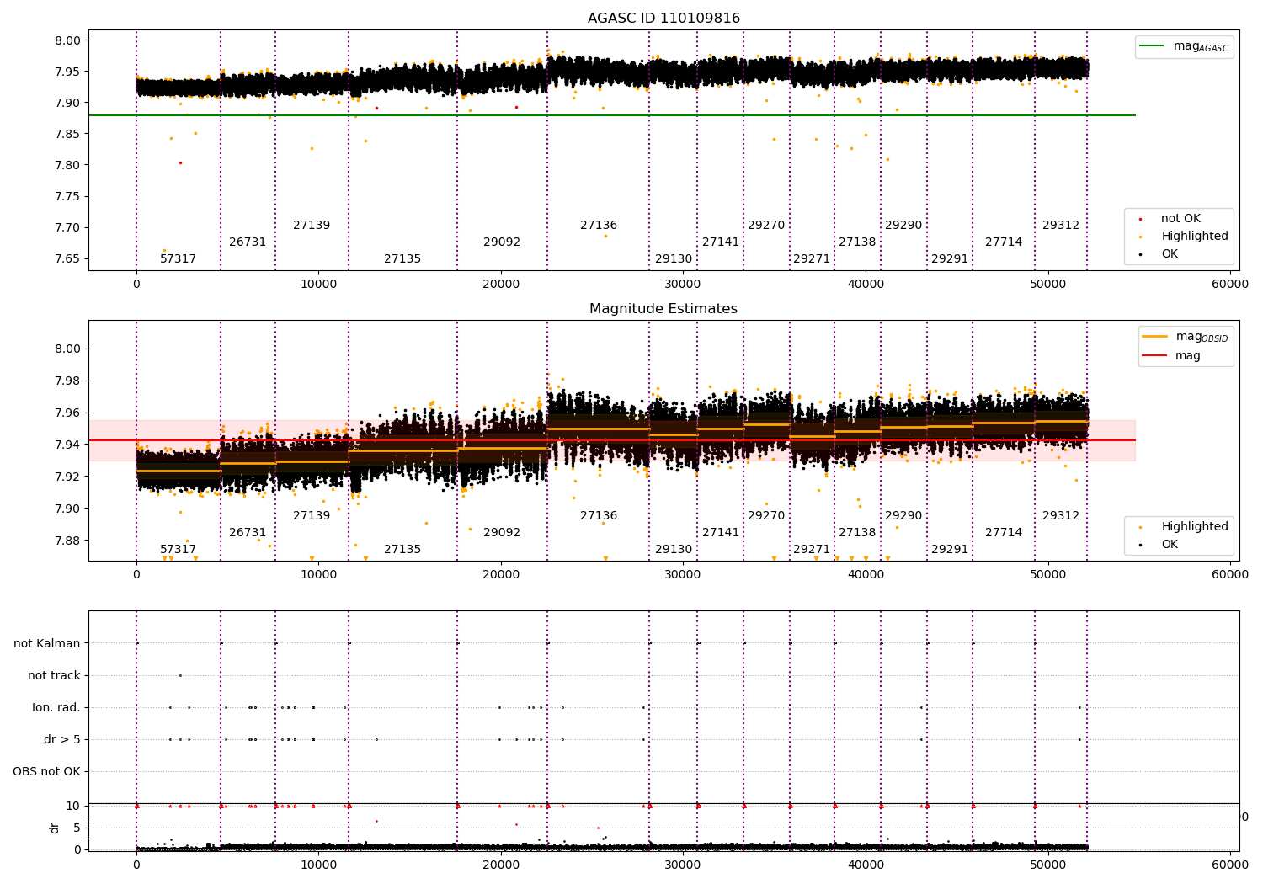Click green line sample in top legend
Screen dimensions: 1263x884
point(1151,46)
